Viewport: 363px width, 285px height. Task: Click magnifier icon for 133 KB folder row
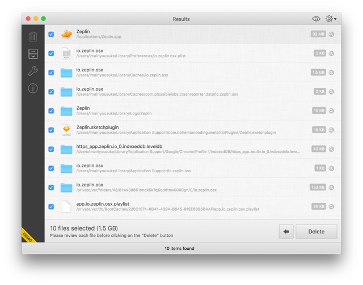point(331,188)
